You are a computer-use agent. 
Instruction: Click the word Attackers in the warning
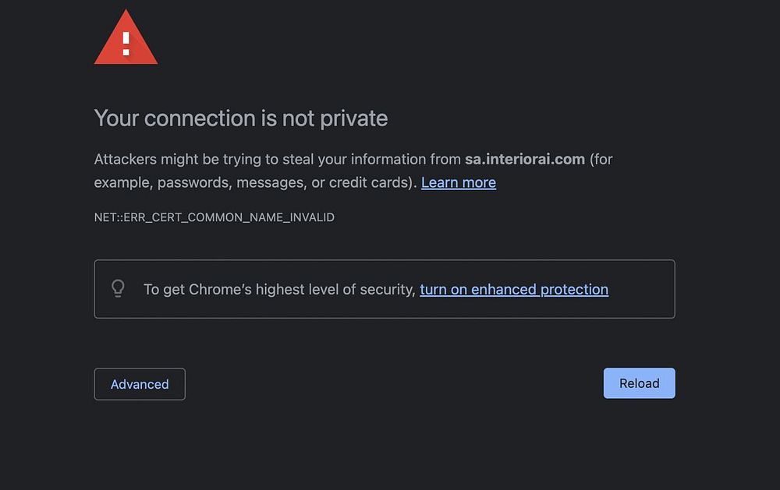pyautogui.click(x=125, y=159)
